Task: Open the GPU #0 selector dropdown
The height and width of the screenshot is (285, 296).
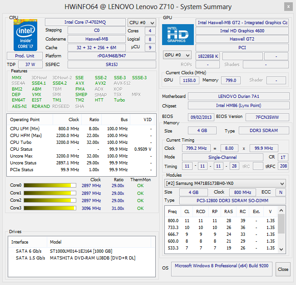Action: tap(177, 55)
